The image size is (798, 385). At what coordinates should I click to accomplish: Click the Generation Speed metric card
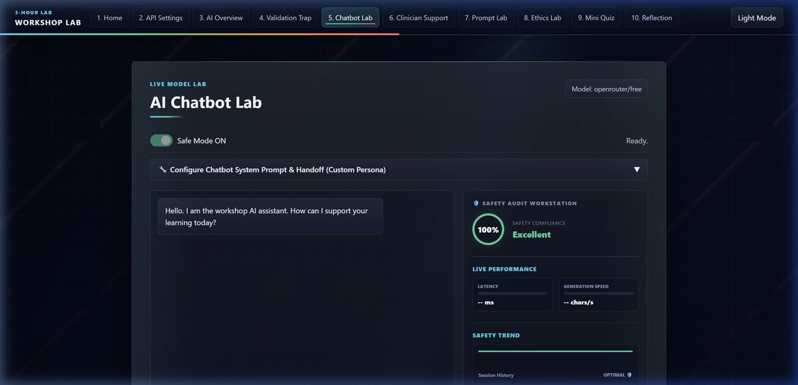598,294
